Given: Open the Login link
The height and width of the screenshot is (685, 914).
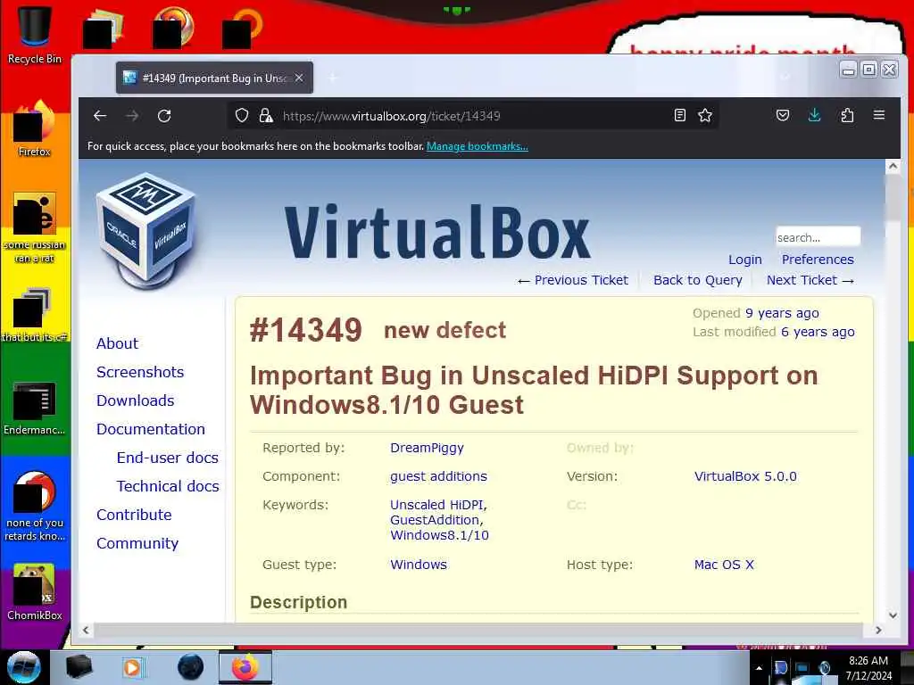Looking at the screenshot, I should (x=745, y=260).
